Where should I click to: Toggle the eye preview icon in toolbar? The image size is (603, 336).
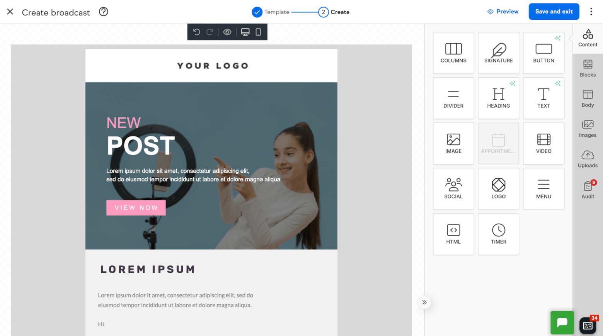(227, 32)
